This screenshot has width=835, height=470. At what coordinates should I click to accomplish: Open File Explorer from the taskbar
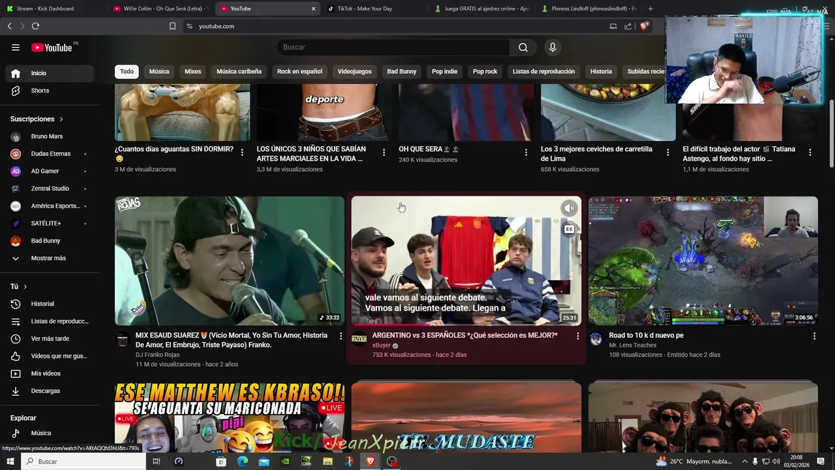click(327, 462)
